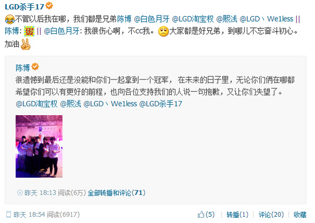The width and height of the screenshot is (315, 223).
Task: Click the @LGD淘宝权 mention in quoted post
Action: [36, 104]
